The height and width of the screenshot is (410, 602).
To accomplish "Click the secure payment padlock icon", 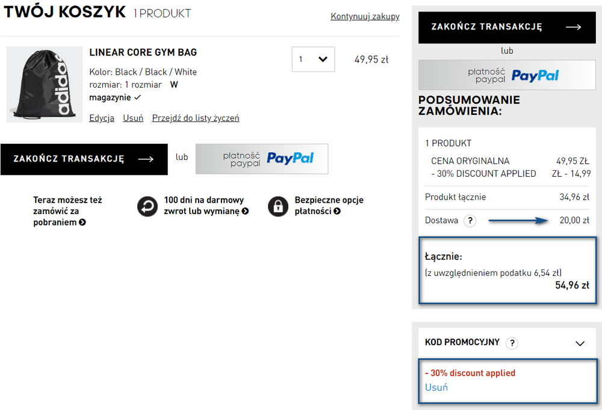I will [278, 206].
